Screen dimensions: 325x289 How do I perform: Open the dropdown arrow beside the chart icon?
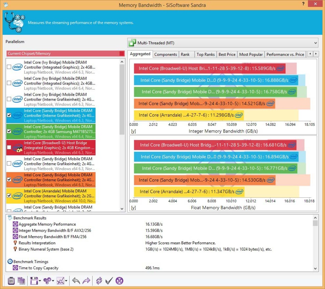66,281
